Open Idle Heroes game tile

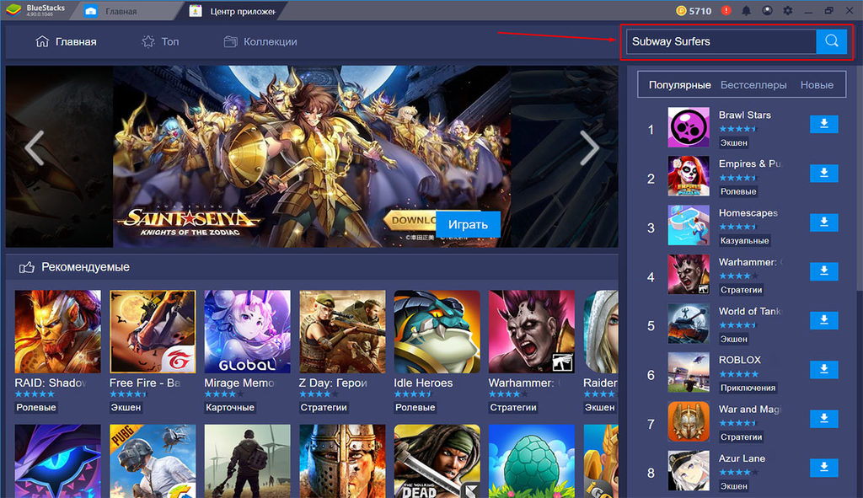(437, 332)
